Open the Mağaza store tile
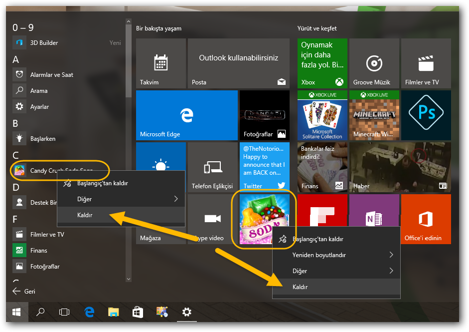This screenshot has height=332, width=469. [x=161, y=235]
